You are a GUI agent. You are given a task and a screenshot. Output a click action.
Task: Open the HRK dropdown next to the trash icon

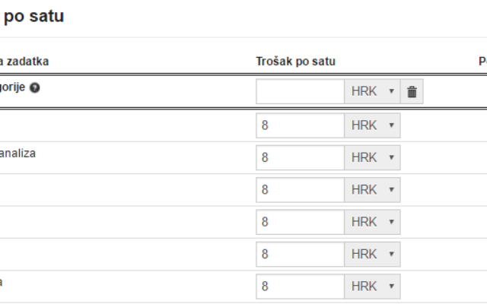tap(372, 91)
